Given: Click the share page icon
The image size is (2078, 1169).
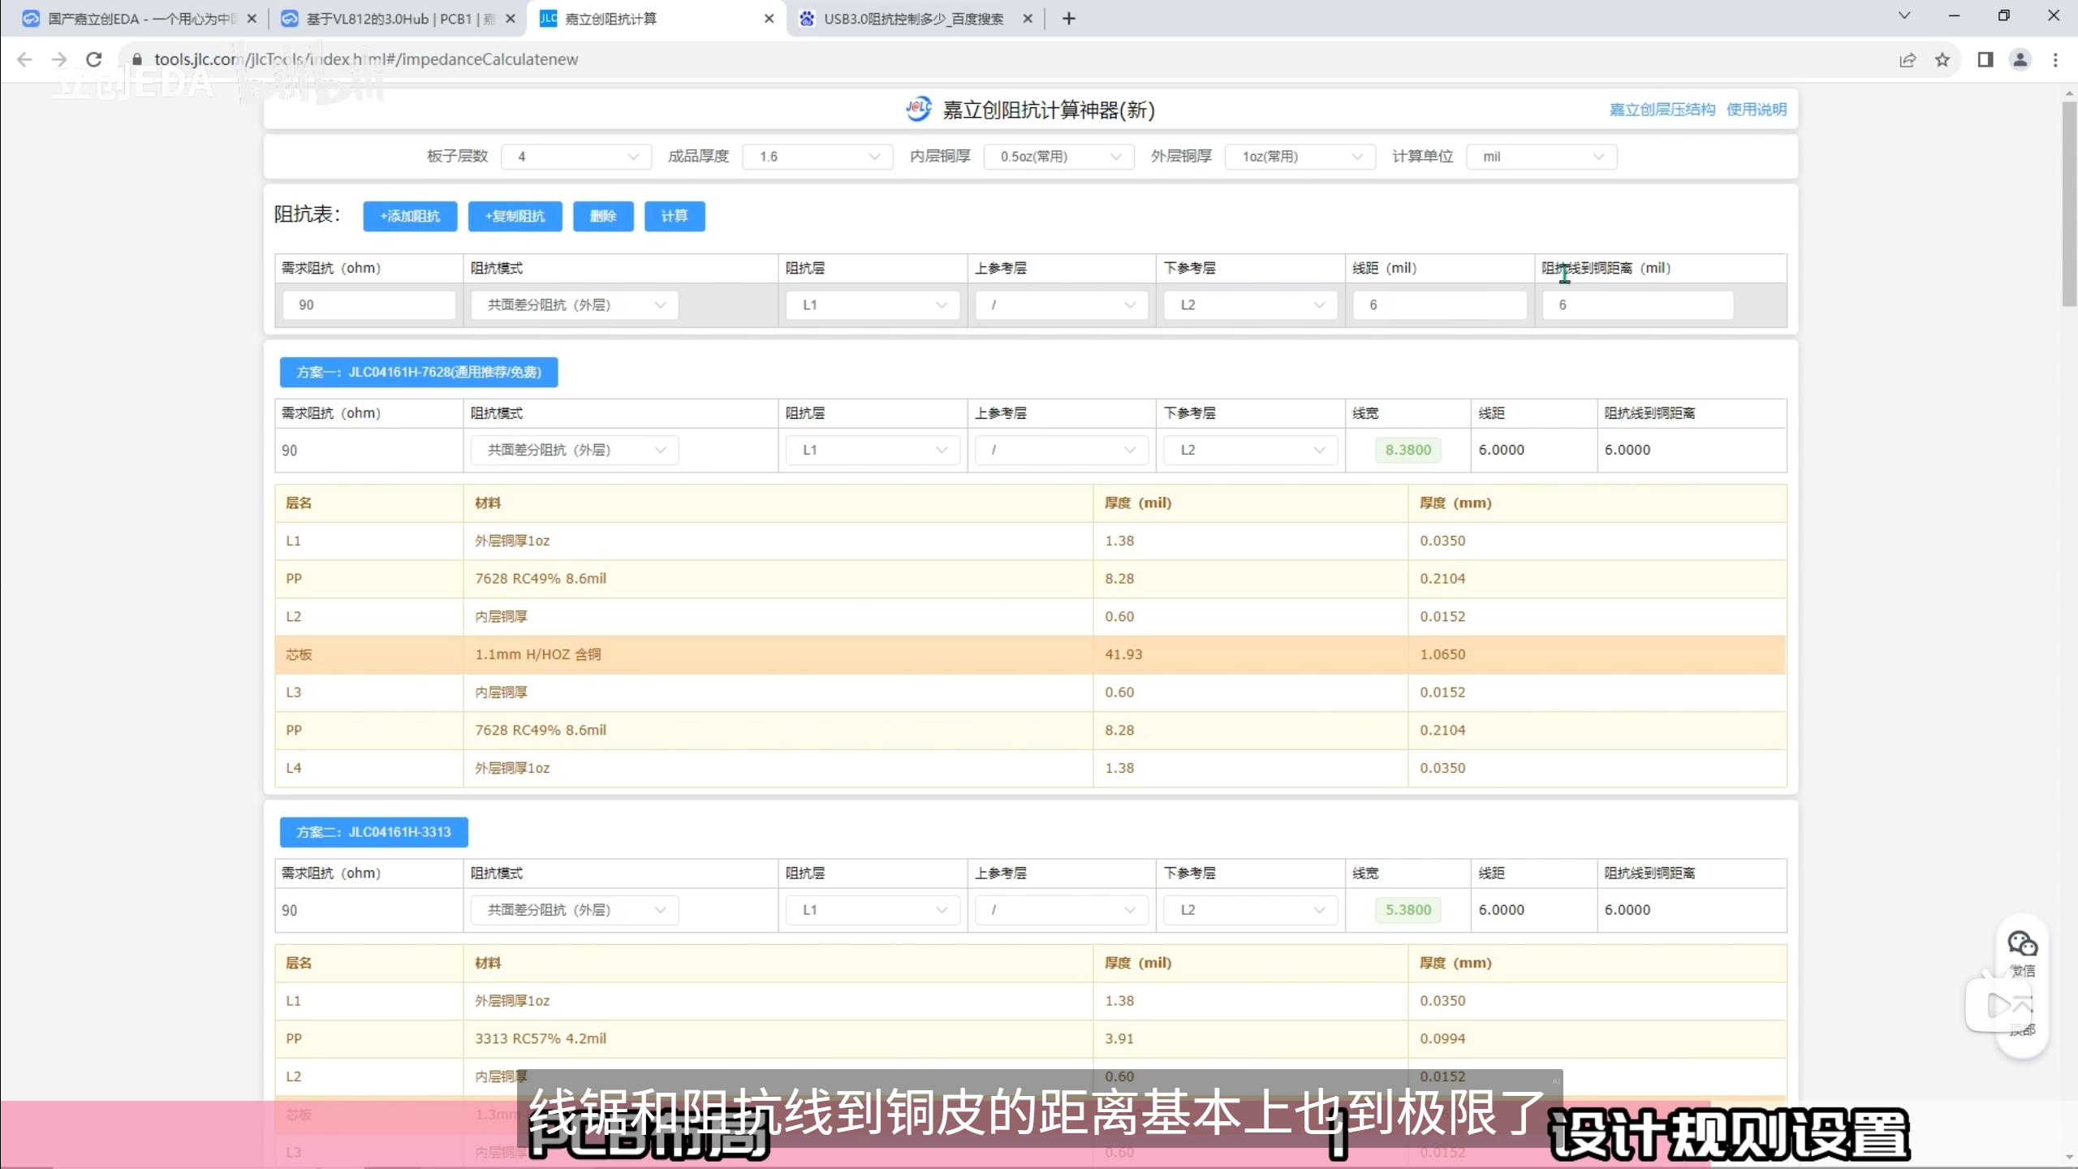Looking at the screenshot, I should click(1908, 59).
